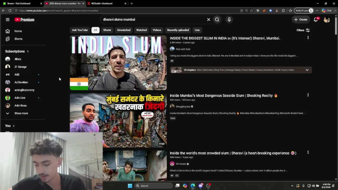The height and width of the screenshot is (190, 338).
Task: Click the Hindi seaside slum video thumbnail
Action: [118, 120]
